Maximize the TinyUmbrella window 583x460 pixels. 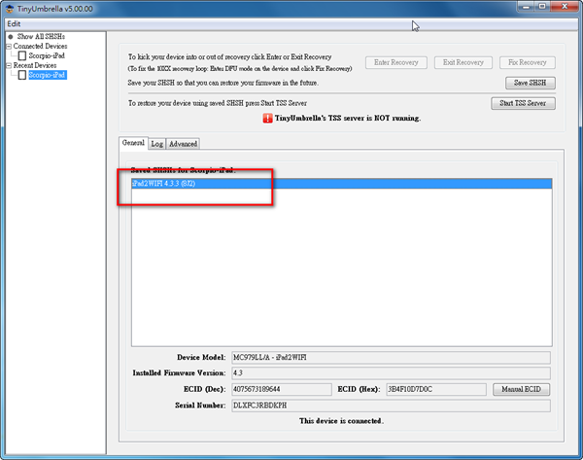click(542, 7)
